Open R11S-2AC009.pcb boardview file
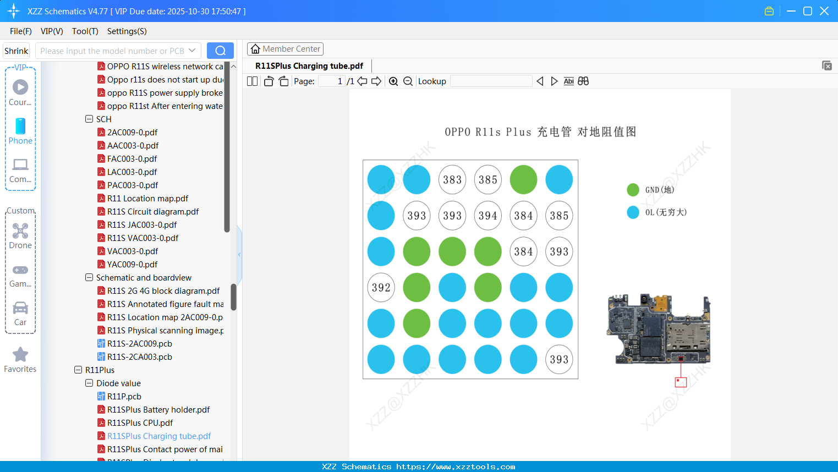This screenshot has width=838, height=472. pos(139,344)
